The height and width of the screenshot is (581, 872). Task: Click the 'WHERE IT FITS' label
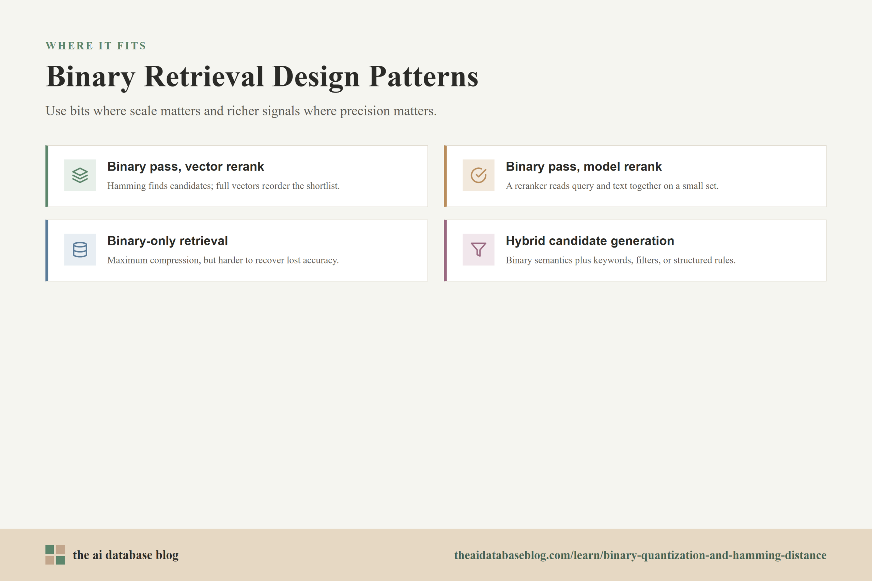pyautogui.click(x=96, y=46)
